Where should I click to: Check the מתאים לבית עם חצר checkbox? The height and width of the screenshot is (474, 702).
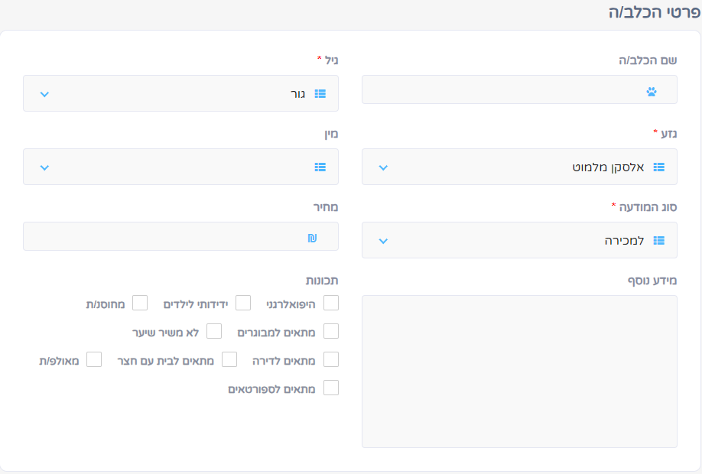pos(229,359)
